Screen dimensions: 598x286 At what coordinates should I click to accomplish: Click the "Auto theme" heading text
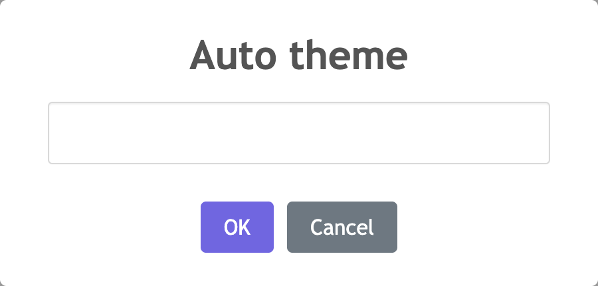pos(299,57)
